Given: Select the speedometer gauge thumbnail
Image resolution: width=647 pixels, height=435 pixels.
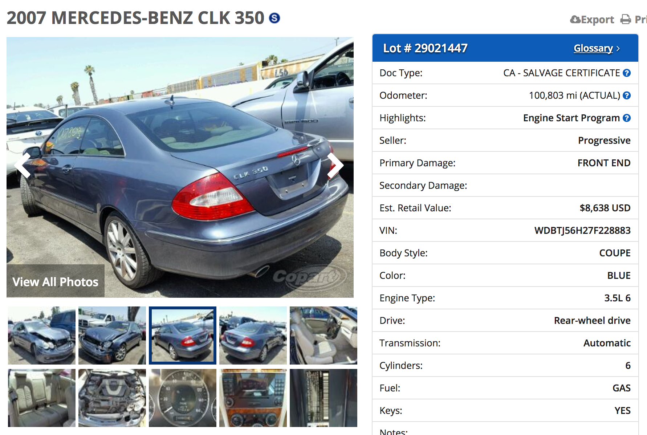Looking at the screenshot, I should point(183,398).
